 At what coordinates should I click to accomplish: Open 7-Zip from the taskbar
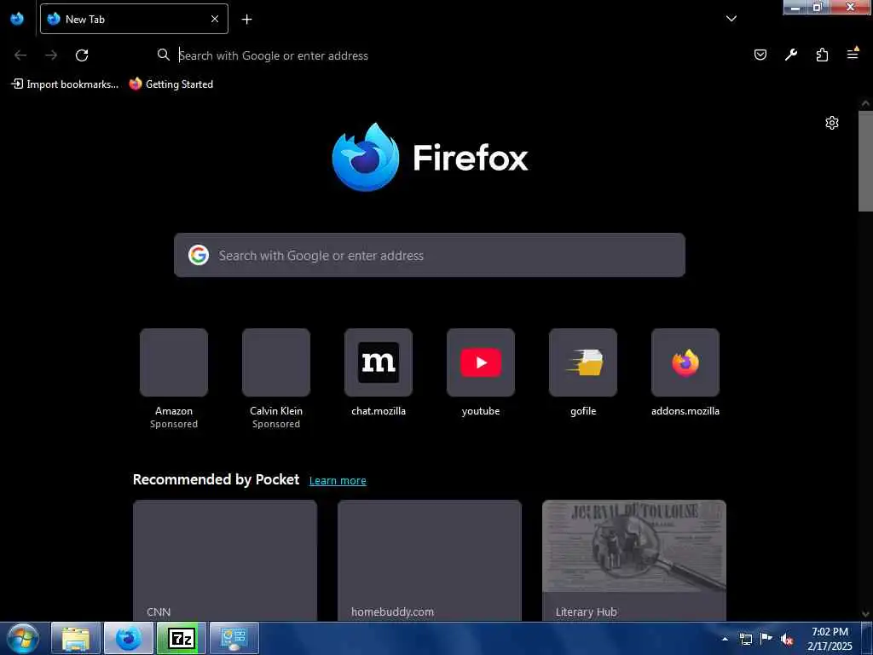pyautogui.click(x=182, y=638)
